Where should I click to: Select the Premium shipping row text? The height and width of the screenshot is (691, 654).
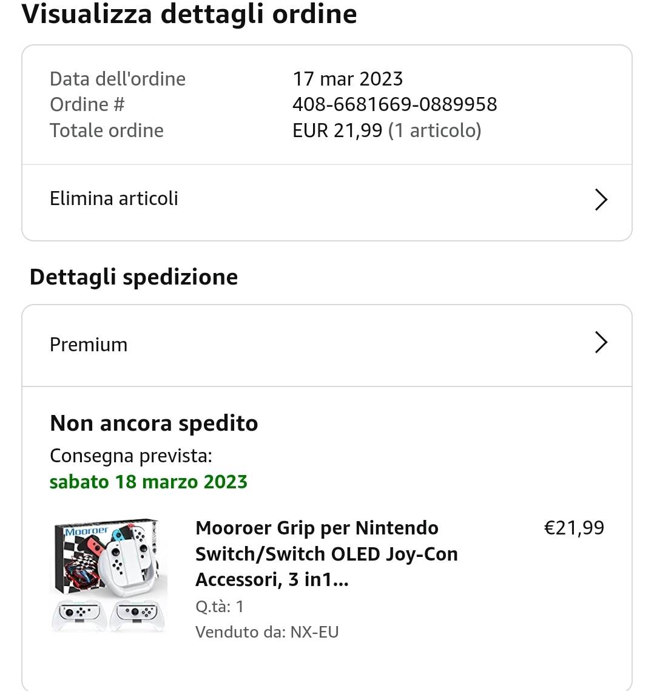[89, 345]
